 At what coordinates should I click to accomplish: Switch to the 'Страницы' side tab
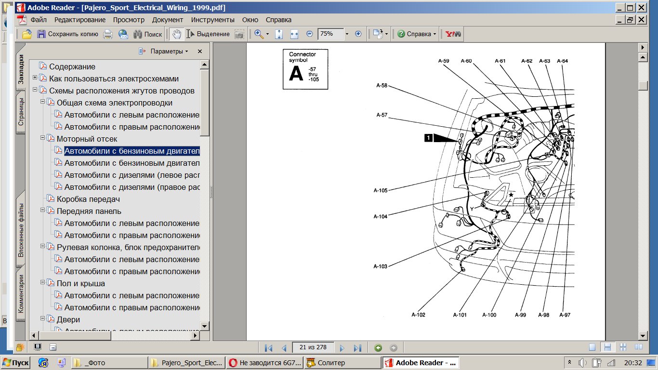pos(21,112)
